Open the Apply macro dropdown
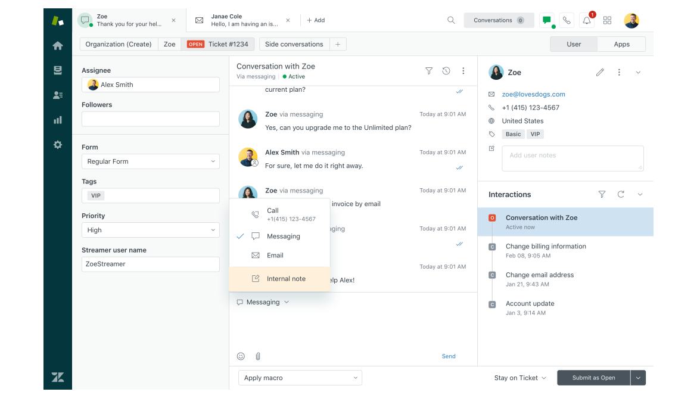Screen dimensions: 697x398 (x=300, y=378)
